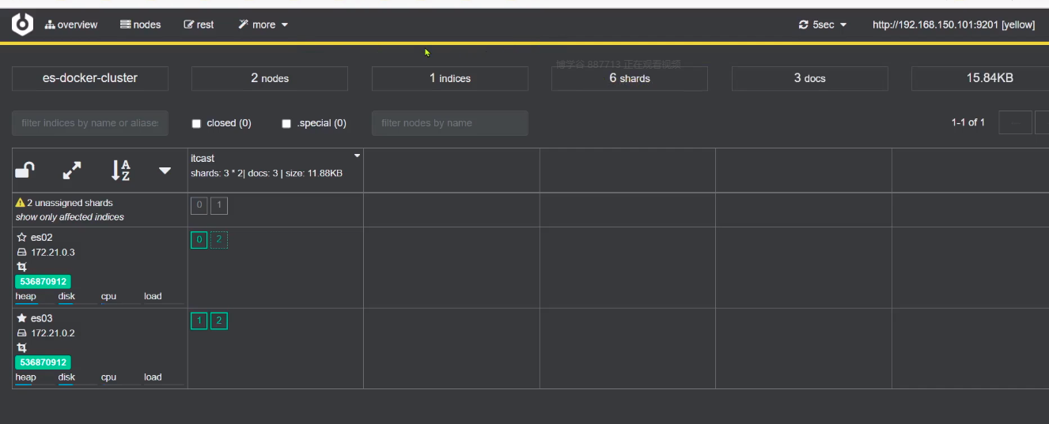
Task: Click shard 0 on es02 node
Action: click(x=199, y=240)
